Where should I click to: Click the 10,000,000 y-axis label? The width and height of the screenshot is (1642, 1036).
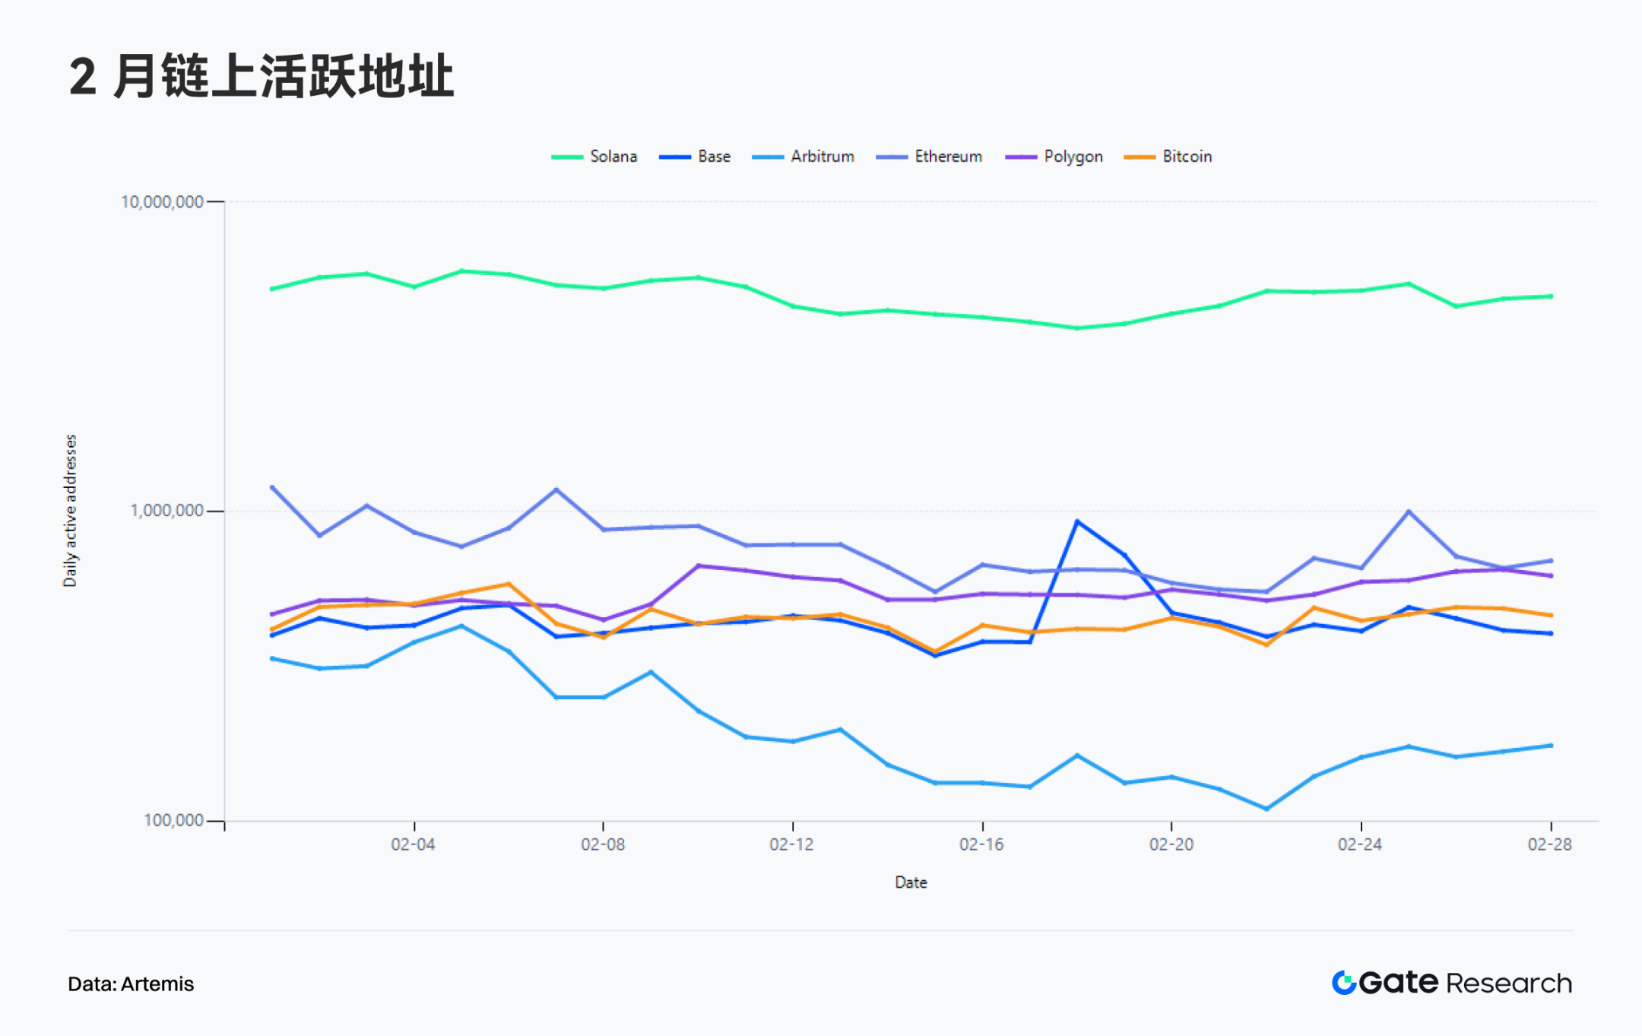click(162, 201)
